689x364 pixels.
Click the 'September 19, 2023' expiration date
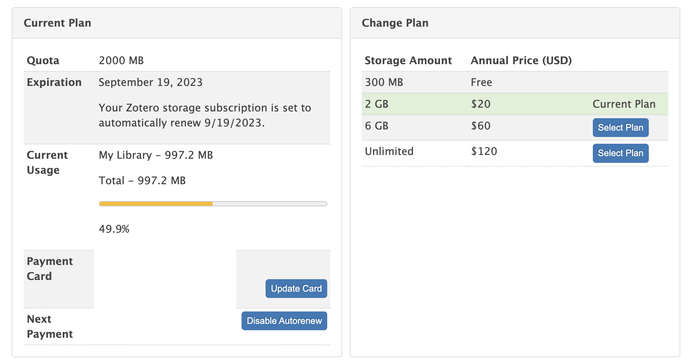click(151, 82)
